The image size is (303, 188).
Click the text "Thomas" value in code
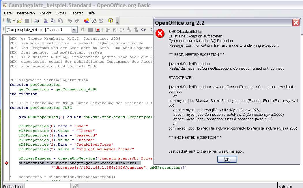pos(86,131)
